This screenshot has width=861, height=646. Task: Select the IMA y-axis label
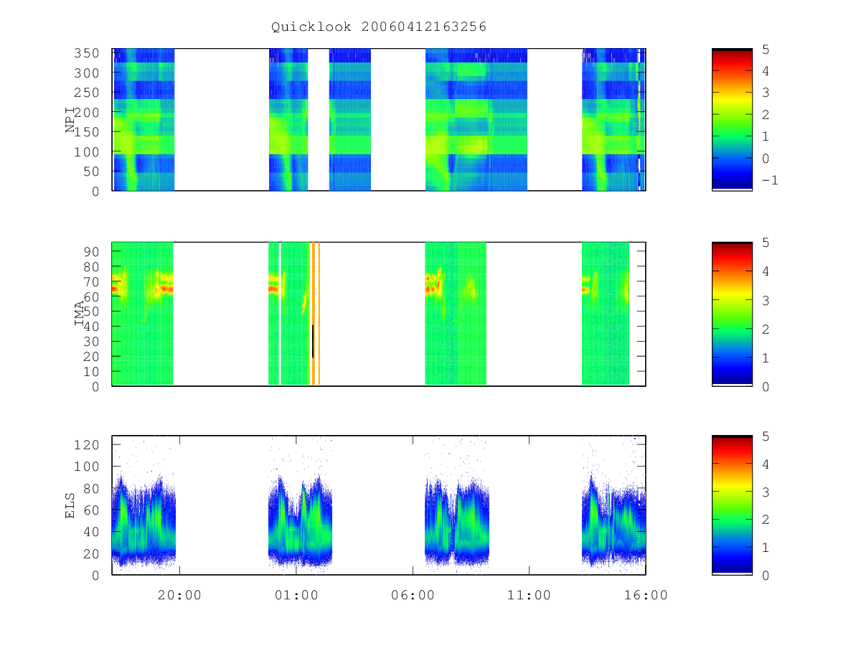[x=79, y=314]
